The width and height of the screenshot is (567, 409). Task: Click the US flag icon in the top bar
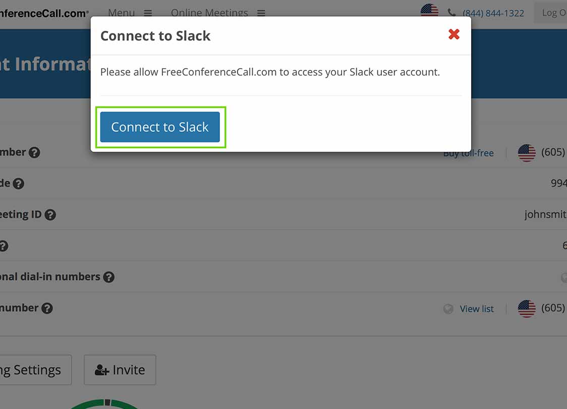tap(429, 9)
